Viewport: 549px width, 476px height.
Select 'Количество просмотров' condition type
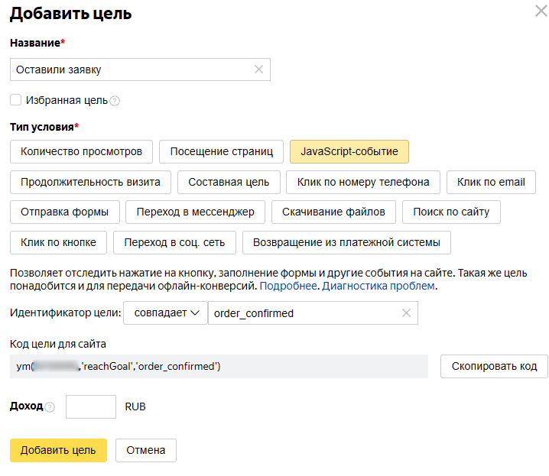click(82, 151)
